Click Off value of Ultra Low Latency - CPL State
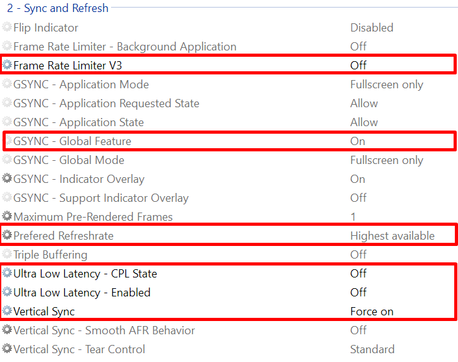The width and height of the screenshot is (458, 362). 358,274
